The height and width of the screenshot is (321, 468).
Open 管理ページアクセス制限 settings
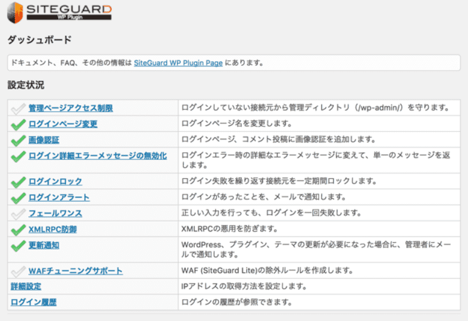pyautogui.click(x=70, y=108)
